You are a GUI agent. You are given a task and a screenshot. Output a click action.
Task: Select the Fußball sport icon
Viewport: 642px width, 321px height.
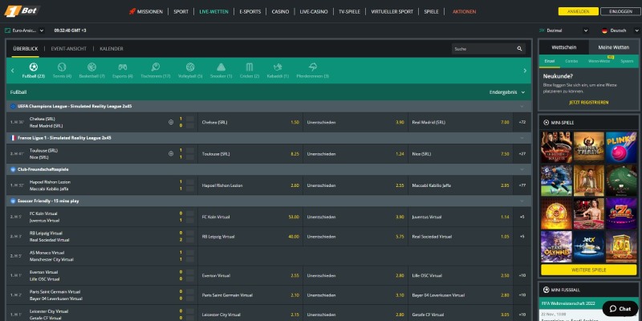point(34,67)
